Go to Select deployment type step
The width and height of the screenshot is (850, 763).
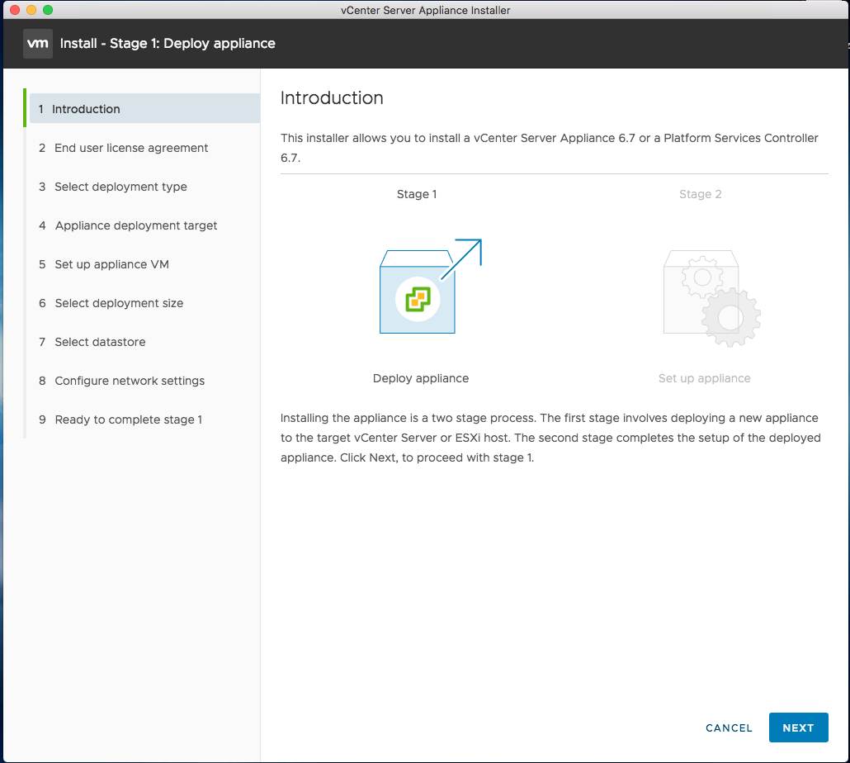tap(120, 187)
